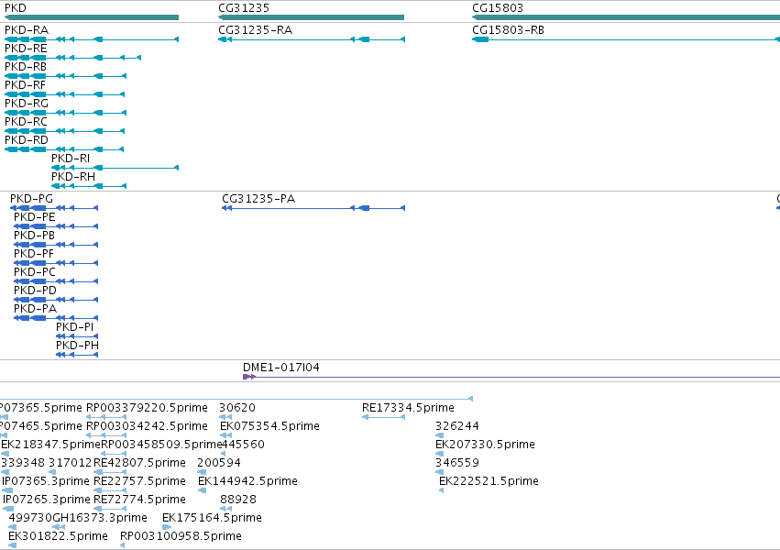The image size is (780, 550).
Task: Click EST RP003034242.5prime
Action: (x=147, y=426)
